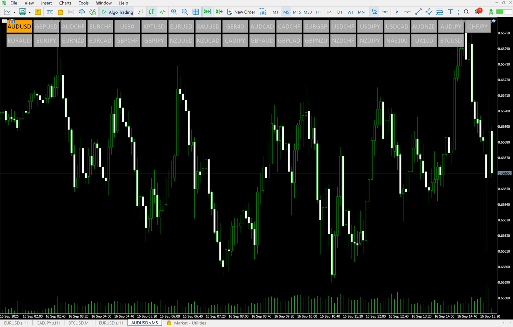
Task: Switch to XAUUSD symbol button
Action: [208, 27]
